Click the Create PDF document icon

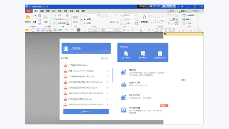point(124,85)
